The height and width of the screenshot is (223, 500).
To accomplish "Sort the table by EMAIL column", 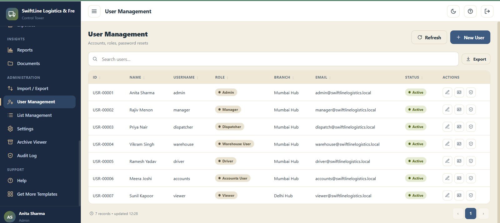I will tap(323, 77).
